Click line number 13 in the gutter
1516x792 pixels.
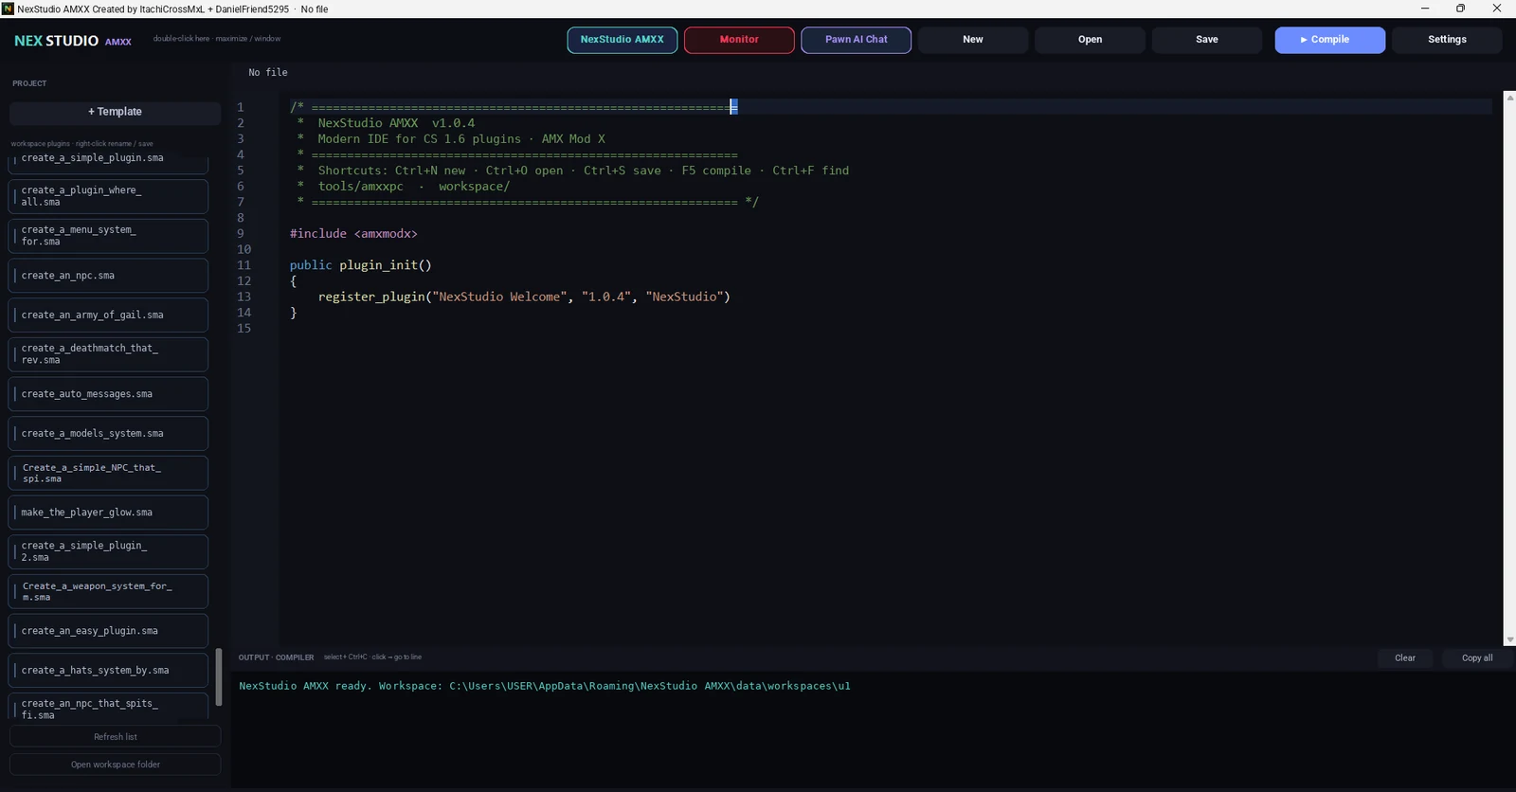click(244, 297)
